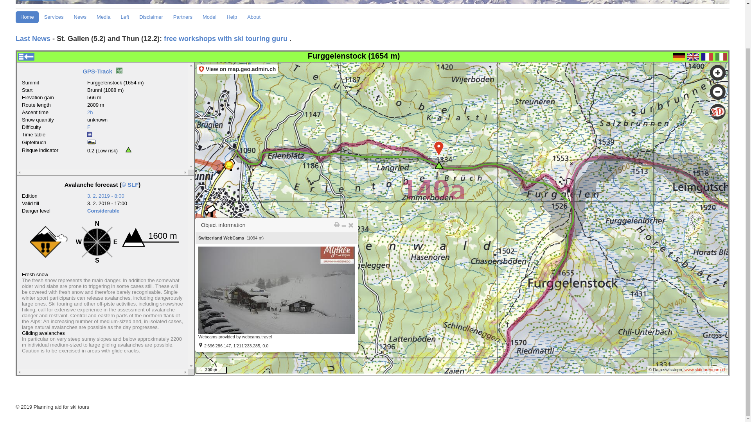Open the Gipfelbuch icon
This screenshot has width=751, height=422.
92,142
